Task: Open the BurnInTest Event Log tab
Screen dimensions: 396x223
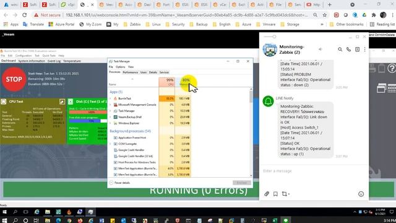Action: pyautogui.click(x=54, y=61)
